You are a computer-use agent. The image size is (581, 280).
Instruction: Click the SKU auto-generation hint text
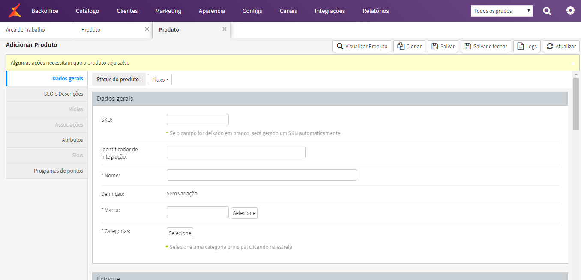[255, 133]
